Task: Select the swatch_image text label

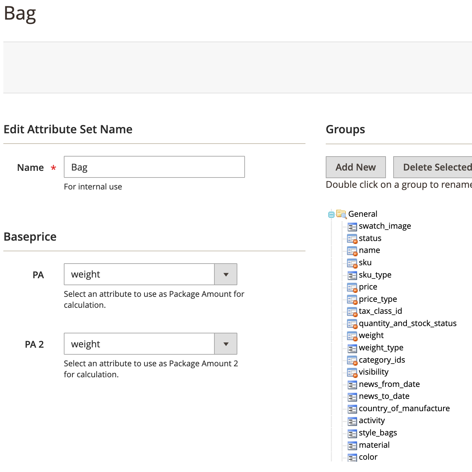Action: (385, 226)
